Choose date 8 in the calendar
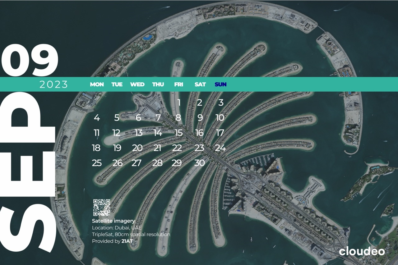This screenshot has width=398, height=265. tap(178, 118)
